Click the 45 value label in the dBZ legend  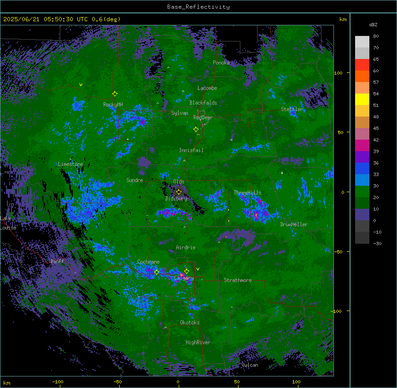click(376, 129)
